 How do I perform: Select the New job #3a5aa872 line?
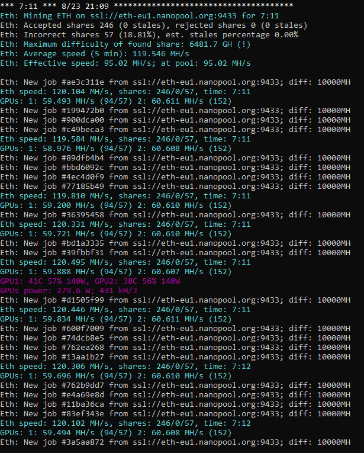175,442
